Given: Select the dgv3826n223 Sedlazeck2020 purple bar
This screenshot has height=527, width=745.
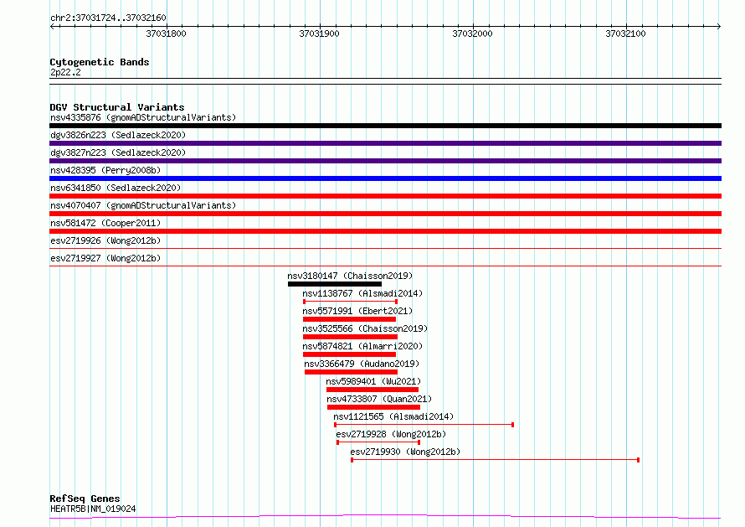Looking at the screenshot, I should 385,143.
